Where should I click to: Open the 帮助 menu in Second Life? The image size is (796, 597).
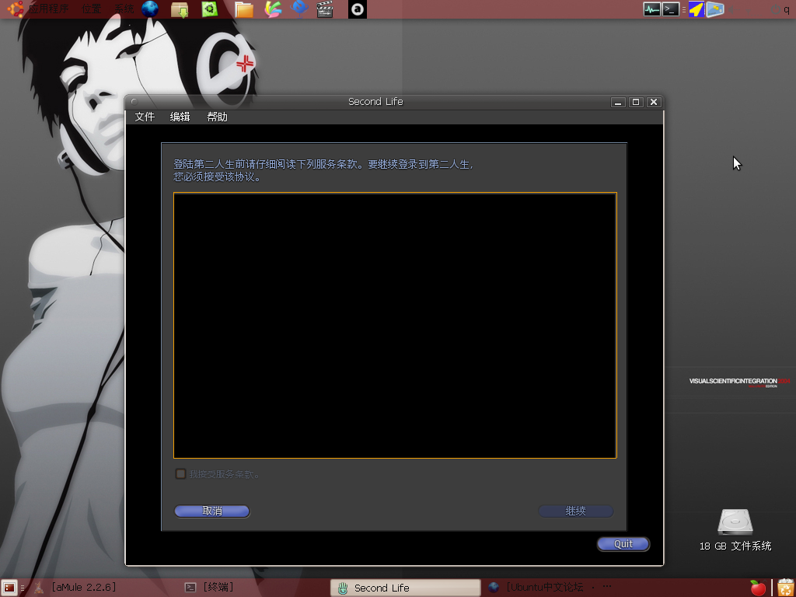click(218, 117)
